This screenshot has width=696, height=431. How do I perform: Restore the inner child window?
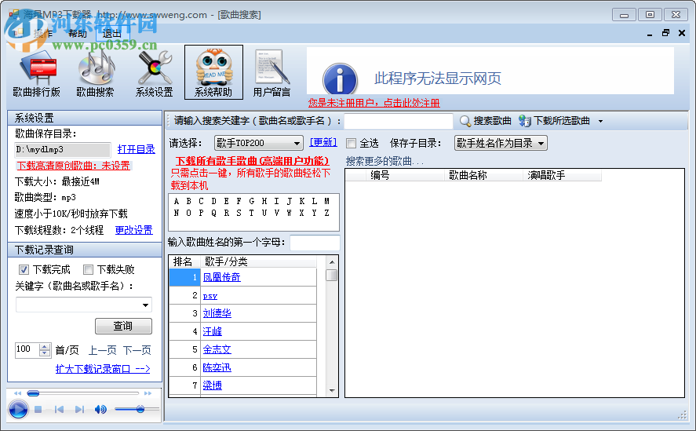click(666, 33)
